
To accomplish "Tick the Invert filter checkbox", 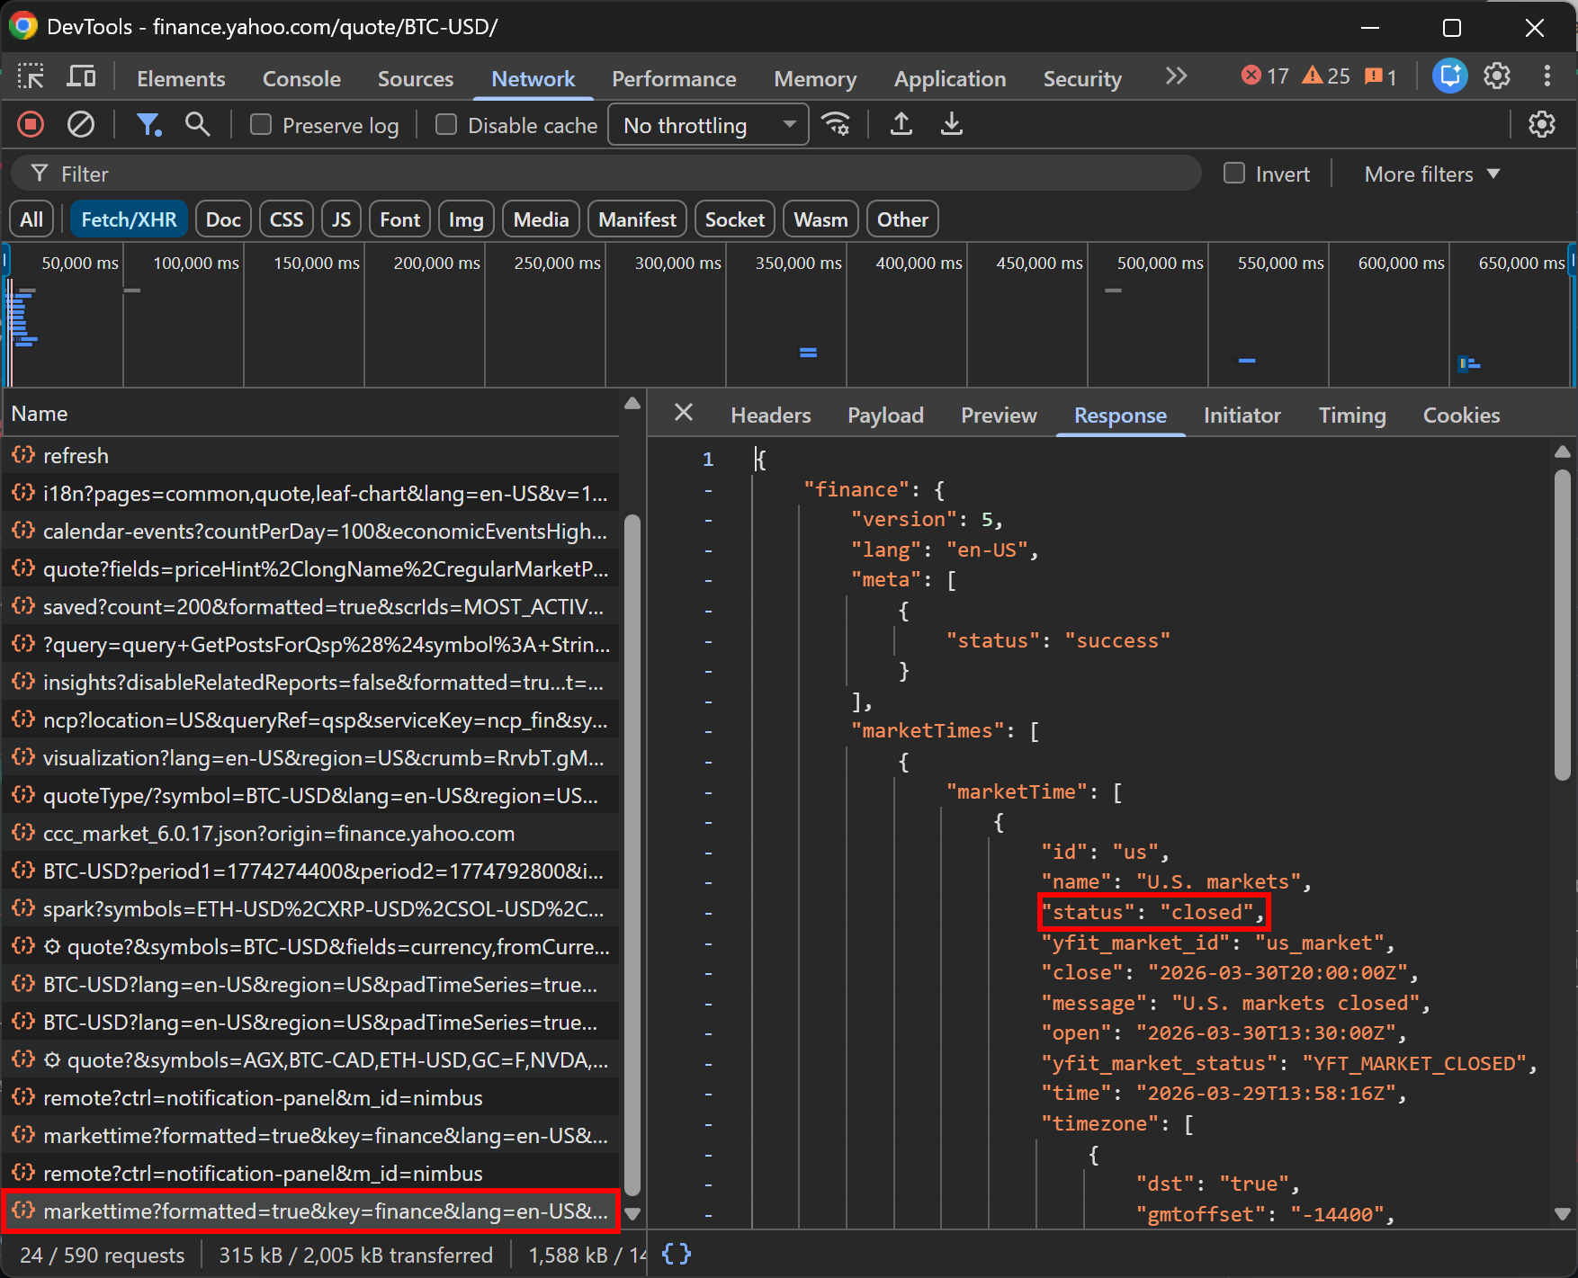I will [1234, 173].
